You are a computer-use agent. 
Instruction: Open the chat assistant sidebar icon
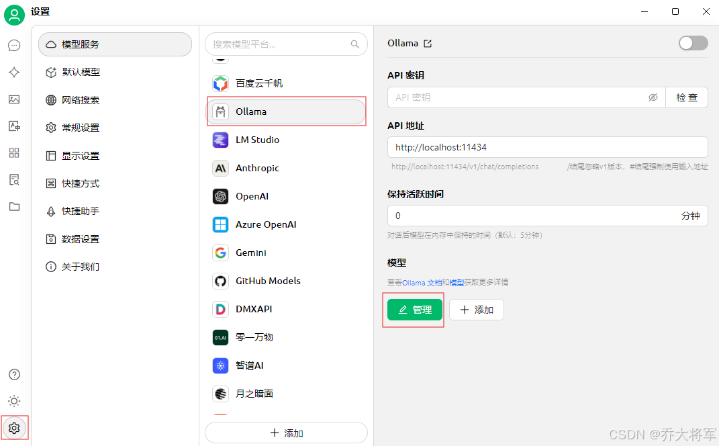tap(14, 45)
